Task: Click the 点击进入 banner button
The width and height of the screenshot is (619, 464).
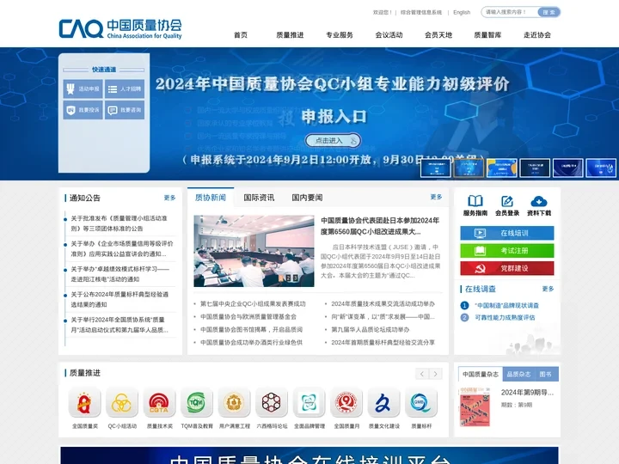Action: (333, 140)
